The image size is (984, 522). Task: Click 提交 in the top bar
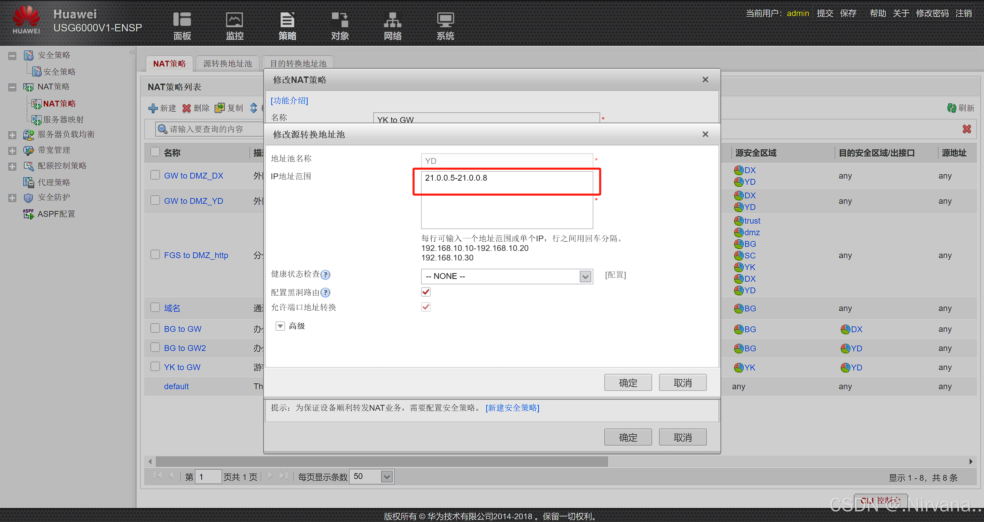[825, 13]
